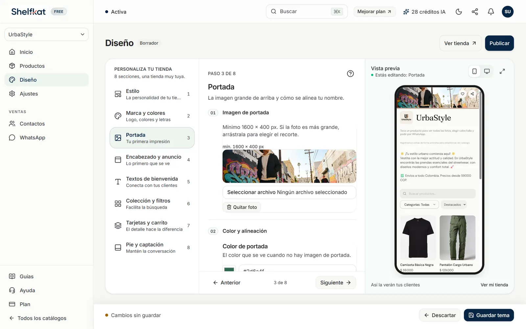This screenshot has width=526, height=329.
Task: Toggle dark mode with the moon icon
Action: (459, 12)
